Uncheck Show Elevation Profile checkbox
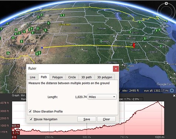This screenshot has width=176, height=139. tap(30, 112)
